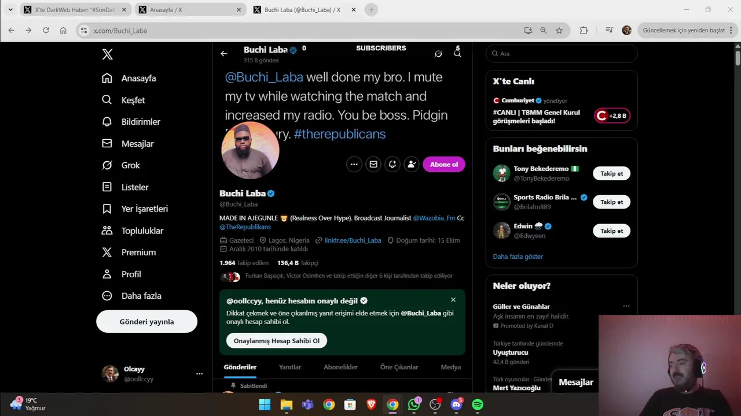
Task: Click the Ara search field
Action: tap(562, 53)
